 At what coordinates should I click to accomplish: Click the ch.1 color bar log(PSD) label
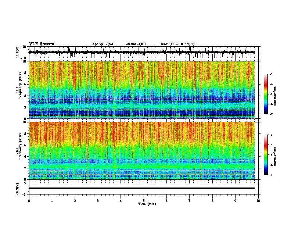275,96
